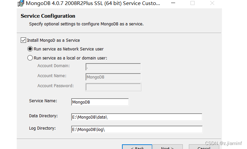The image size is (247, 149).
Task: Cancel the MongoDB installation
Action: point(204,147)
